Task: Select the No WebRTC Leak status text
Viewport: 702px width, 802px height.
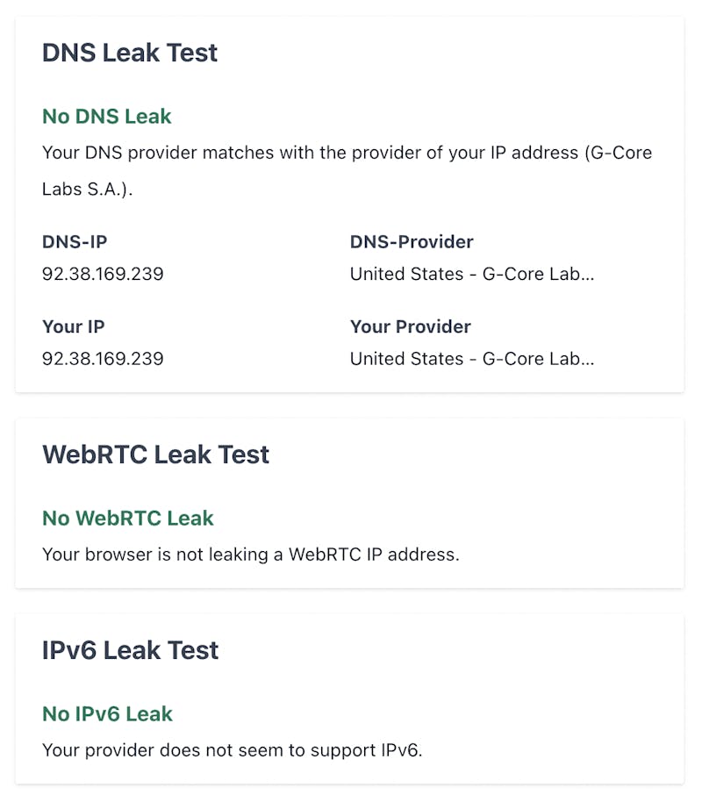Action: coord(128,518)
